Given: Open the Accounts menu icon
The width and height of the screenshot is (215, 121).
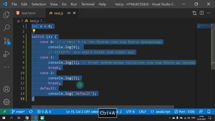Looking at the screenshot, I should [x=6, y=89].
